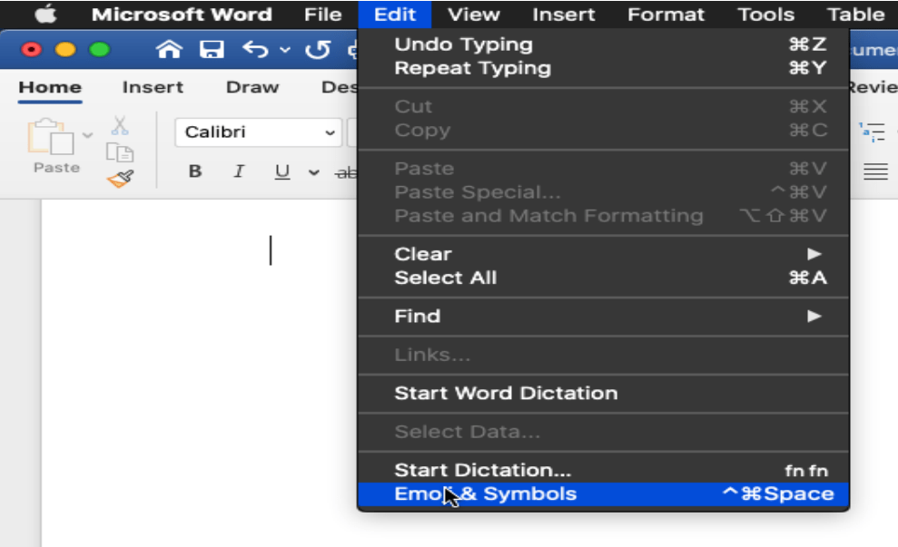The height and width of the screenshot is (547, 898).
Task: Click the justify alignment icon
Action: pos(875,171)
